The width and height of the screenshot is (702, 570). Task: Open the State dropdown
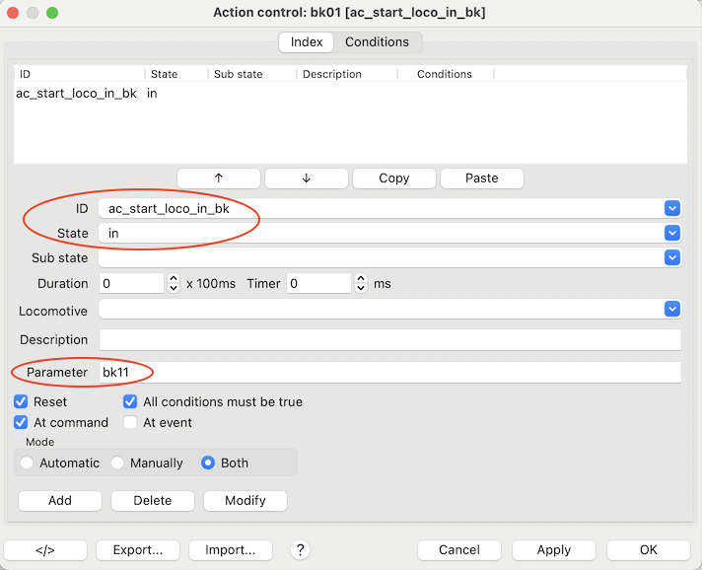pos(672,233)
